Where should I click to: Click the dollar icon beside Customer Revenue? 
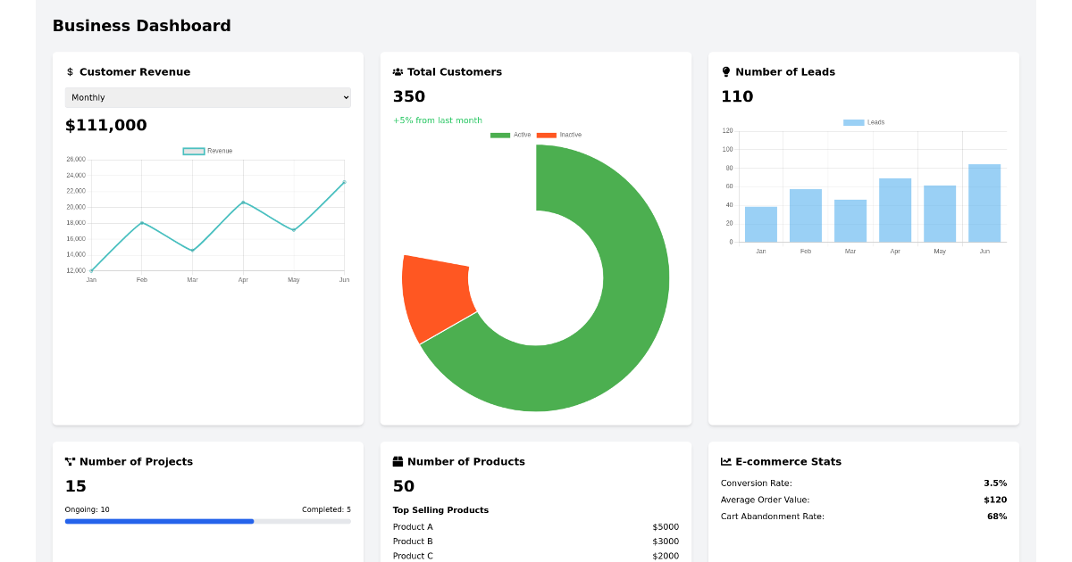coord(70,71)
